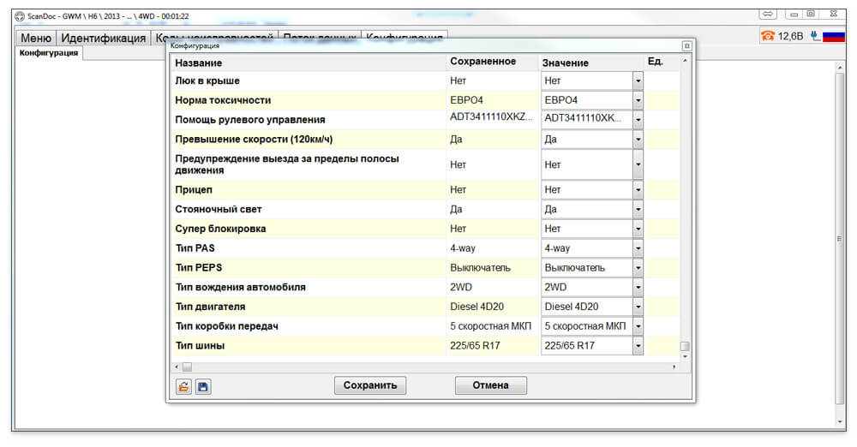This screenshot has height=447, width=857.
Task: Open the Меню tab
Action: [35, 38]
